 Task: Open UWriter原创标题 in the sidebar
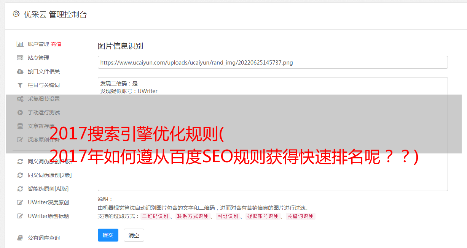48,216
